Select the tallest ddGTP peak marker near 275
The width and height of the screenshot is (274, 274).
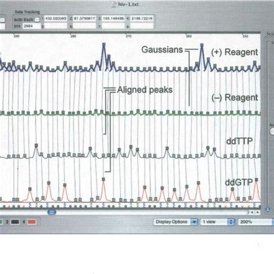(x=103, y=179)
